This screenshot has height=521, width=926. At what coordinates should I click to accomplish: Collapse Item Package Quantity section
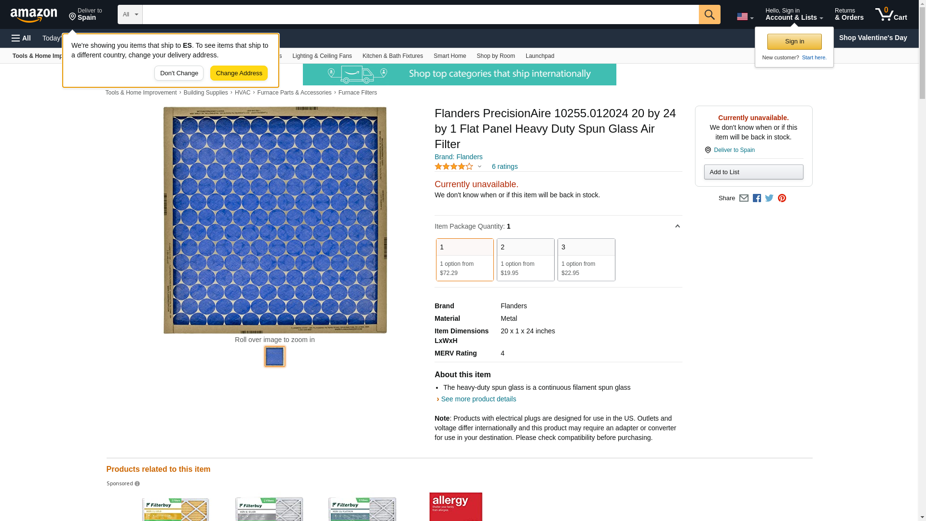(677, 226)
